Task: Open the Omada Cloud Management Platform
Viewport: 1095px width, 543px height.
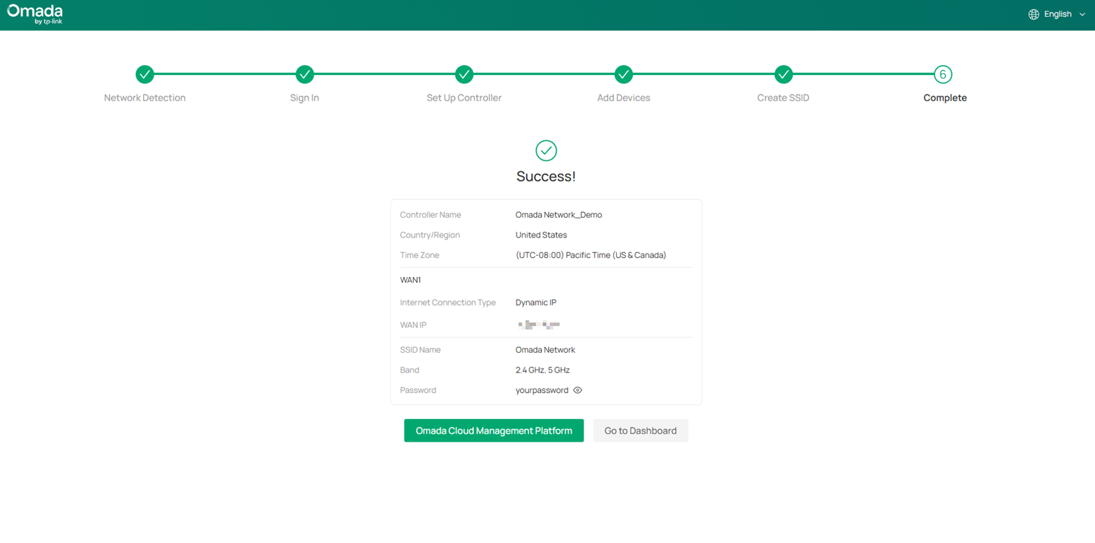Action: click(494, 430)
